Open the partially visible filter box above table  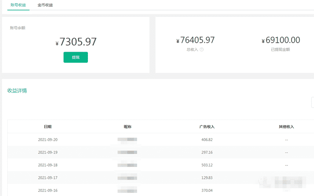312,102
